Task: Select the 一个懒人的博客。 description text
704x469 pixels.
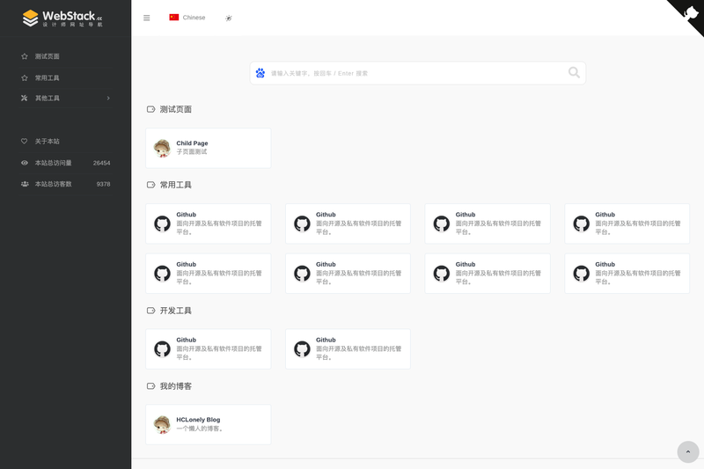Action: tap(200, 429)
